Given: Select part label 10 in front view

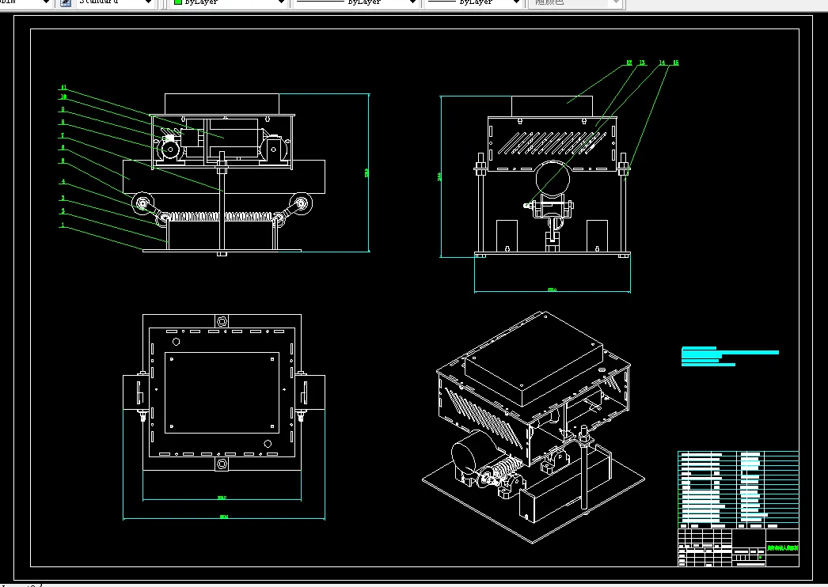Looking at the screenshot, I should click(x=63, y=97).
